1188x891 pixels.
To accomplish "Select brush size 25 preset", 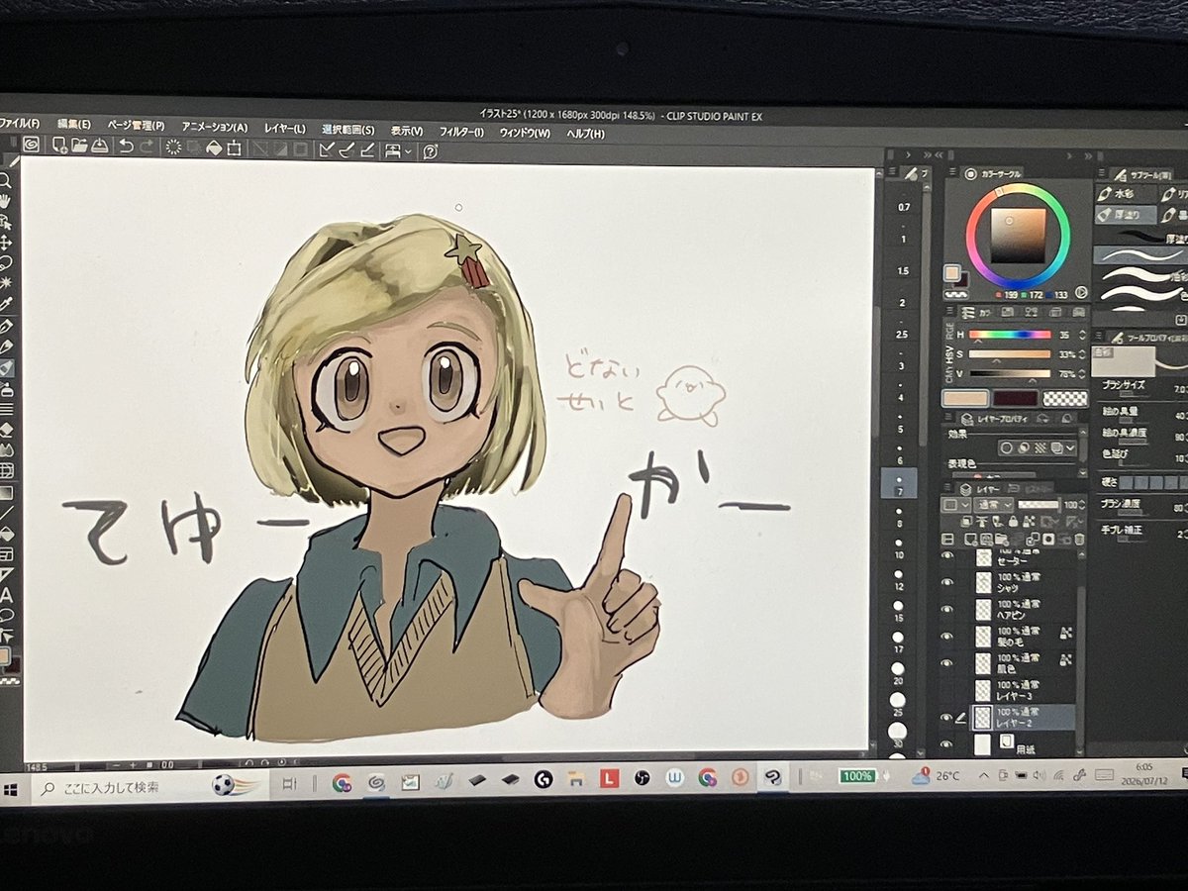I will (x=897, y=704).
